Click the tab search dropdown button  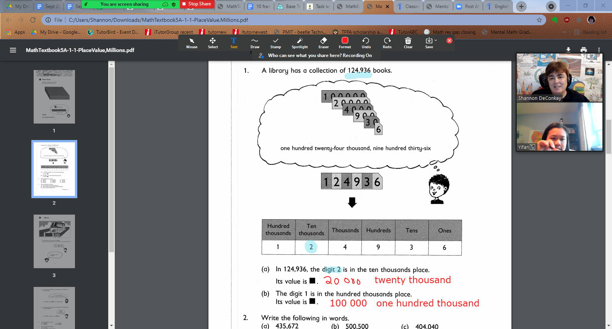pos(551,7)
